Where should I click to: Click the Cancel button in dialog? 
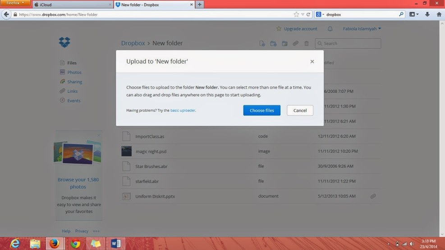pos(300,110)
